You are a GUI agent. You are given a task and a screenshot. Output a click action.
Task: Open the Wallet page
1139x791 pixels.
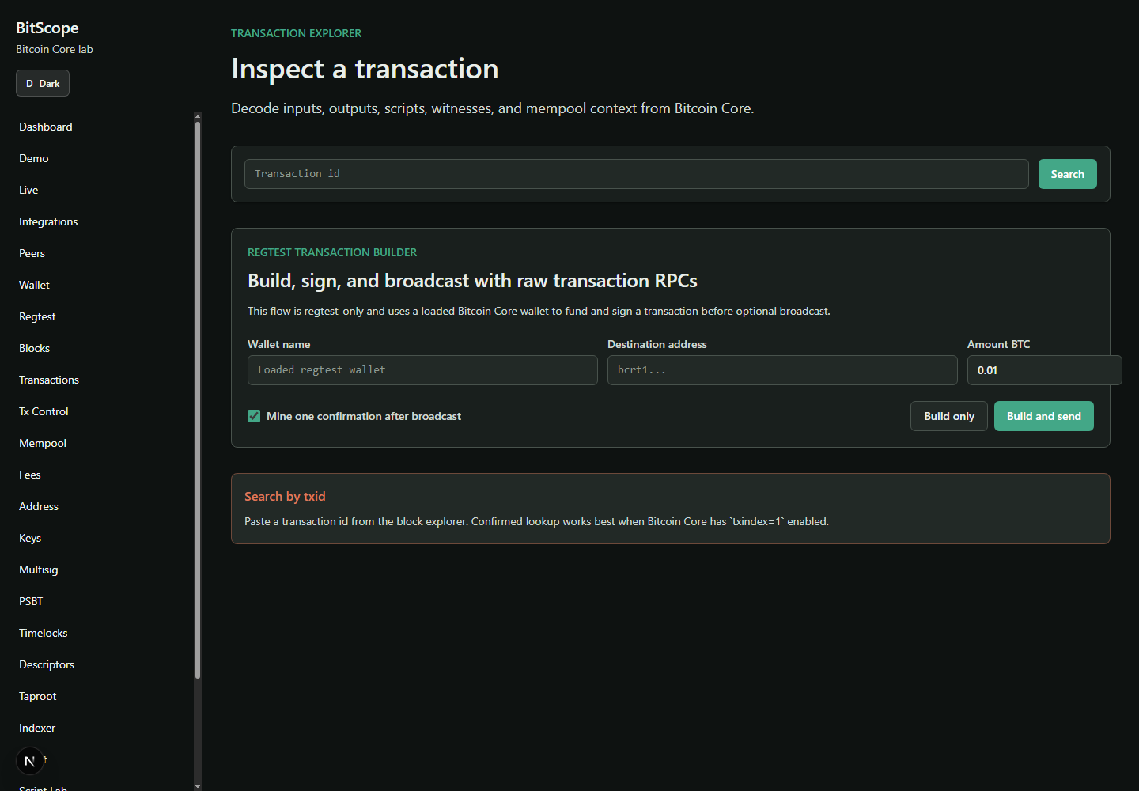coord(34,285)
